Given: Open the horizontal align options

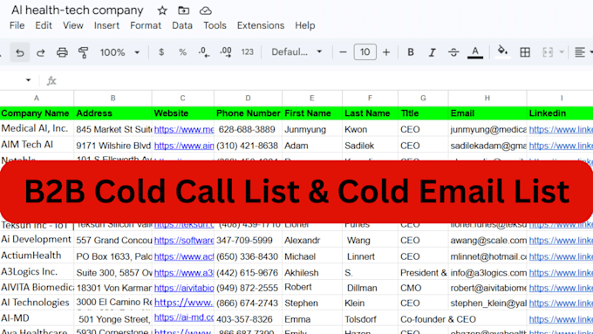Looking at the screenshot, I should [x=580, y=52].
